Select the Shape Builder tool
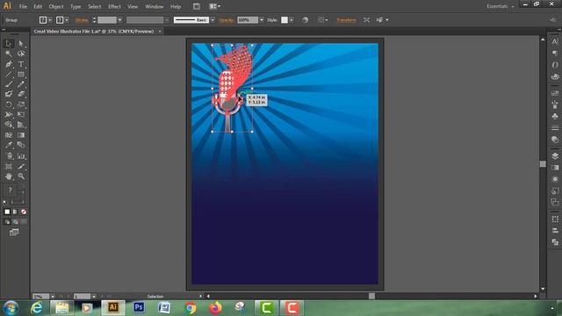Image resolution: width=562 pixels, height=316 pixels. click(x=9, y=125)
